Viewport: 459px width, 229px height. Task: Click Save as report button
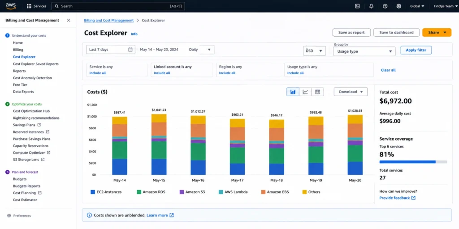click(x=351, y=32)
